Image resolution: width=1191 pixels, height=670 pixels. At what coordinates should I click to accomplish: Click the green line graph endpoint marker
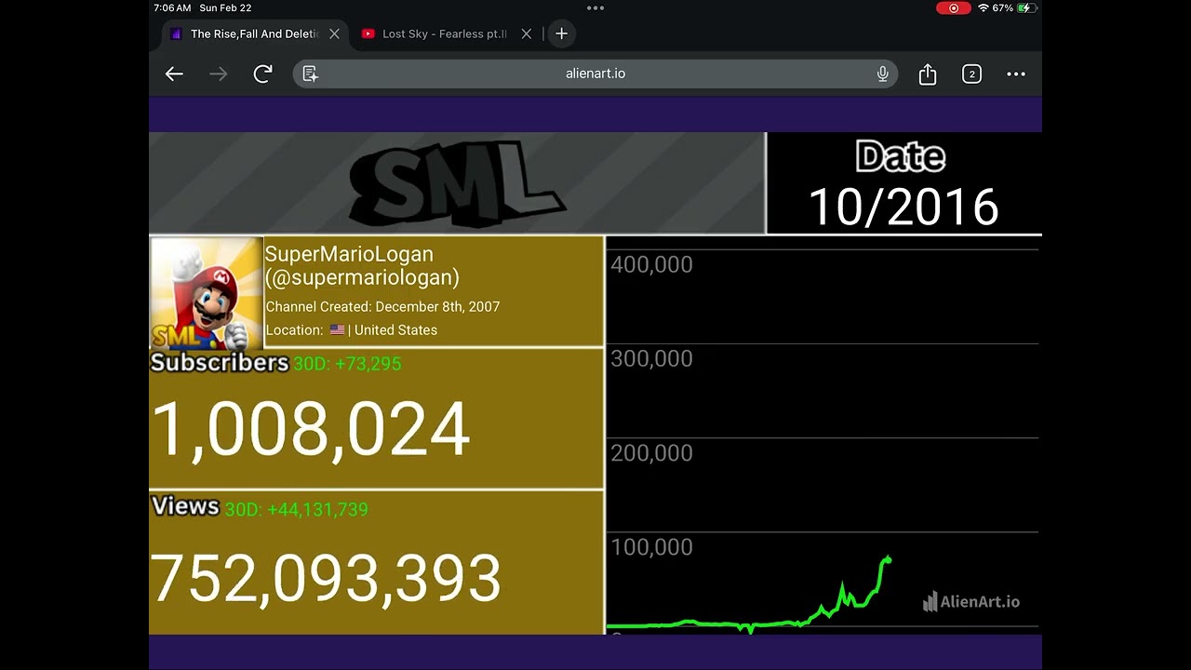coord(889,559)
